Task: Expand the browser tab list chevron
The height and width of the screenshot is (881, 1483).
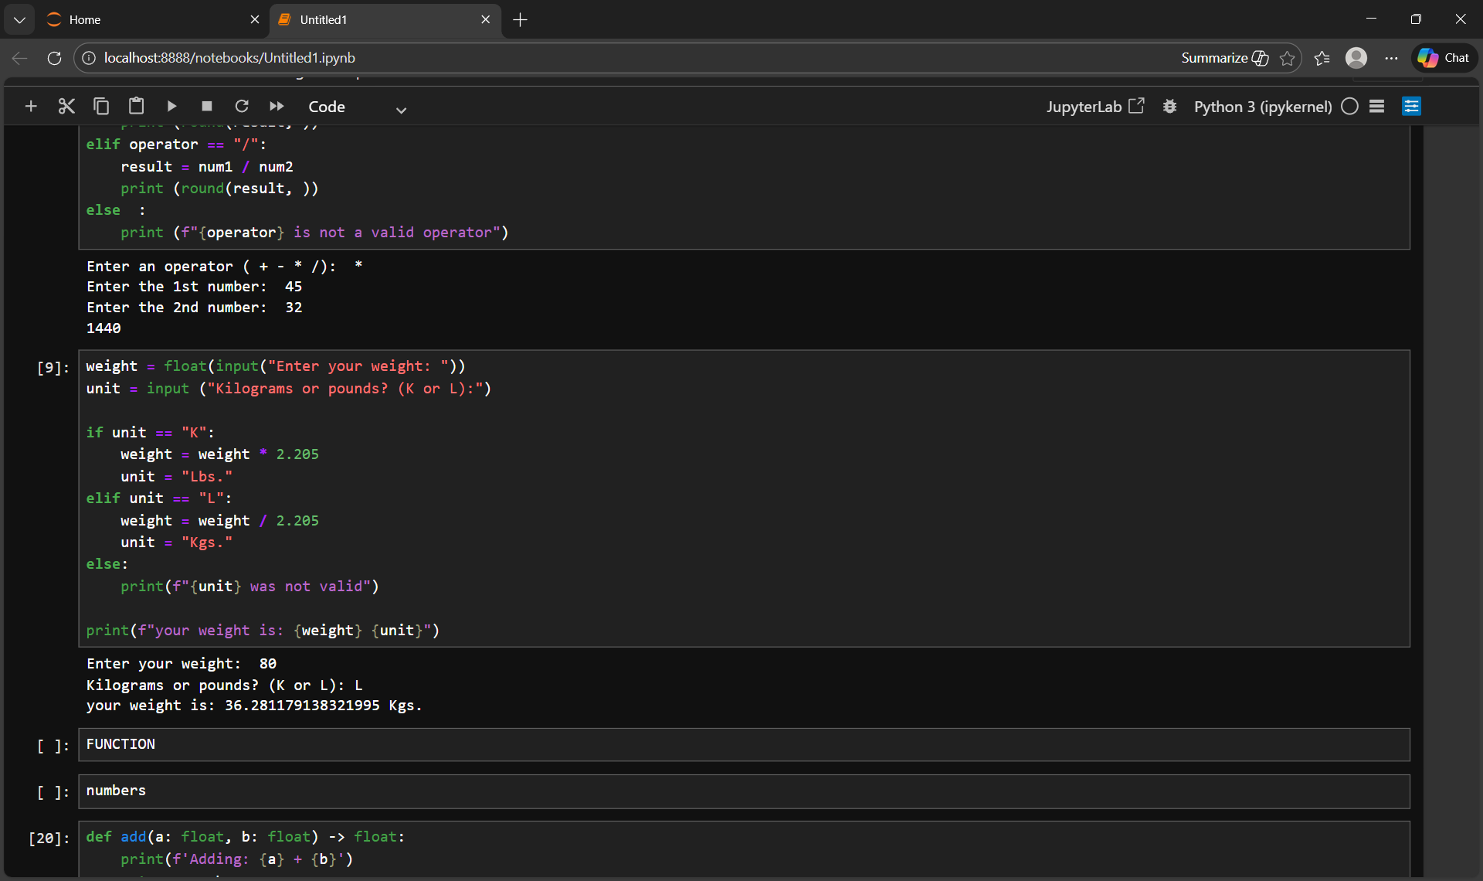Action: pyautogui.click(x=19, y=20)
